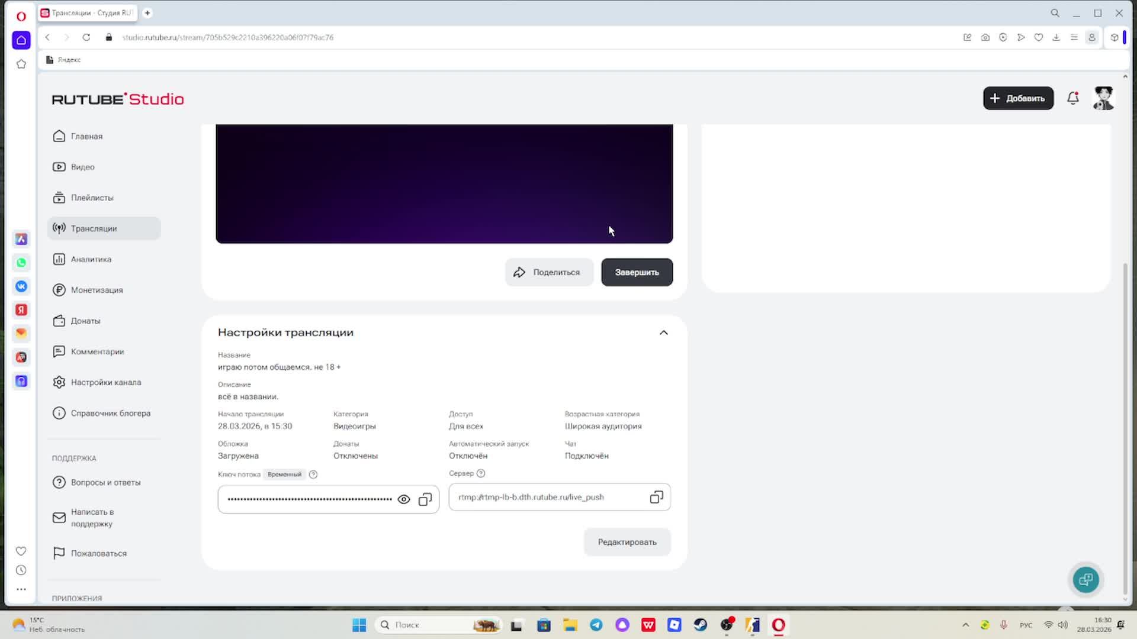Copy the RTMP server URL

[x=656, y=497]
